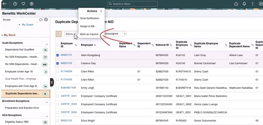Image resolution: width=263 pixels, height=125 pixels.
Task: Open employee link CERTIF_0001
Action: click(x=69, y=96)
